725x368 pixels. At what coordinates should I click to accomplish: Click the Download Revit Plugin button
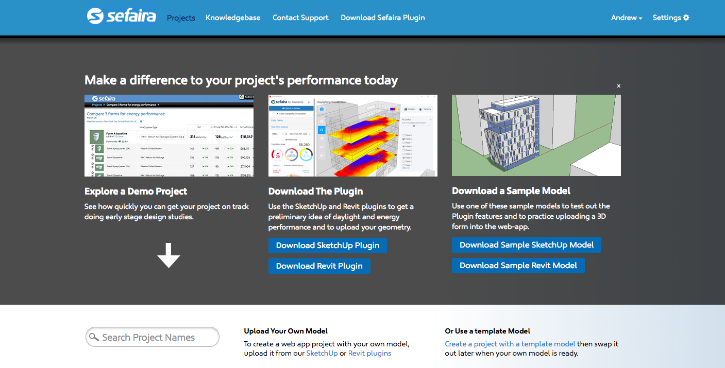(x=319, y=266)
